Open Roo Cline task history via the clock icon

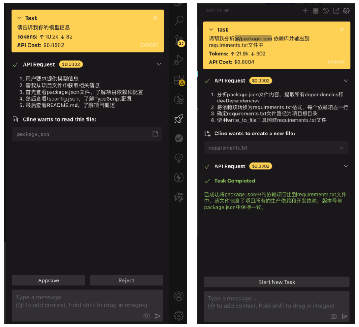[x=326, y=11]
